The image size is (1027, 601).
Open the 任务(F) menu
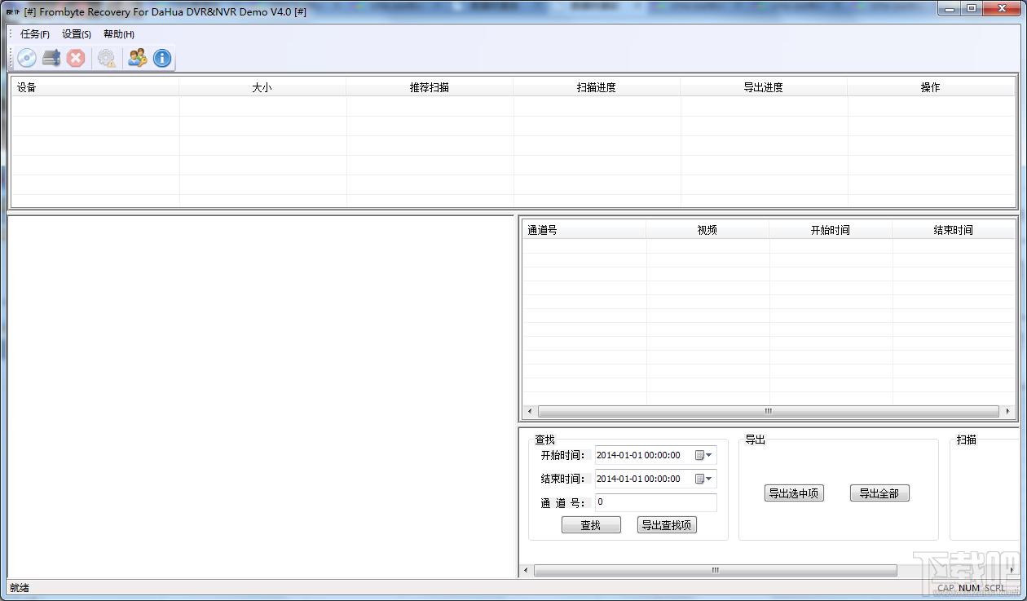coord(35,34)
